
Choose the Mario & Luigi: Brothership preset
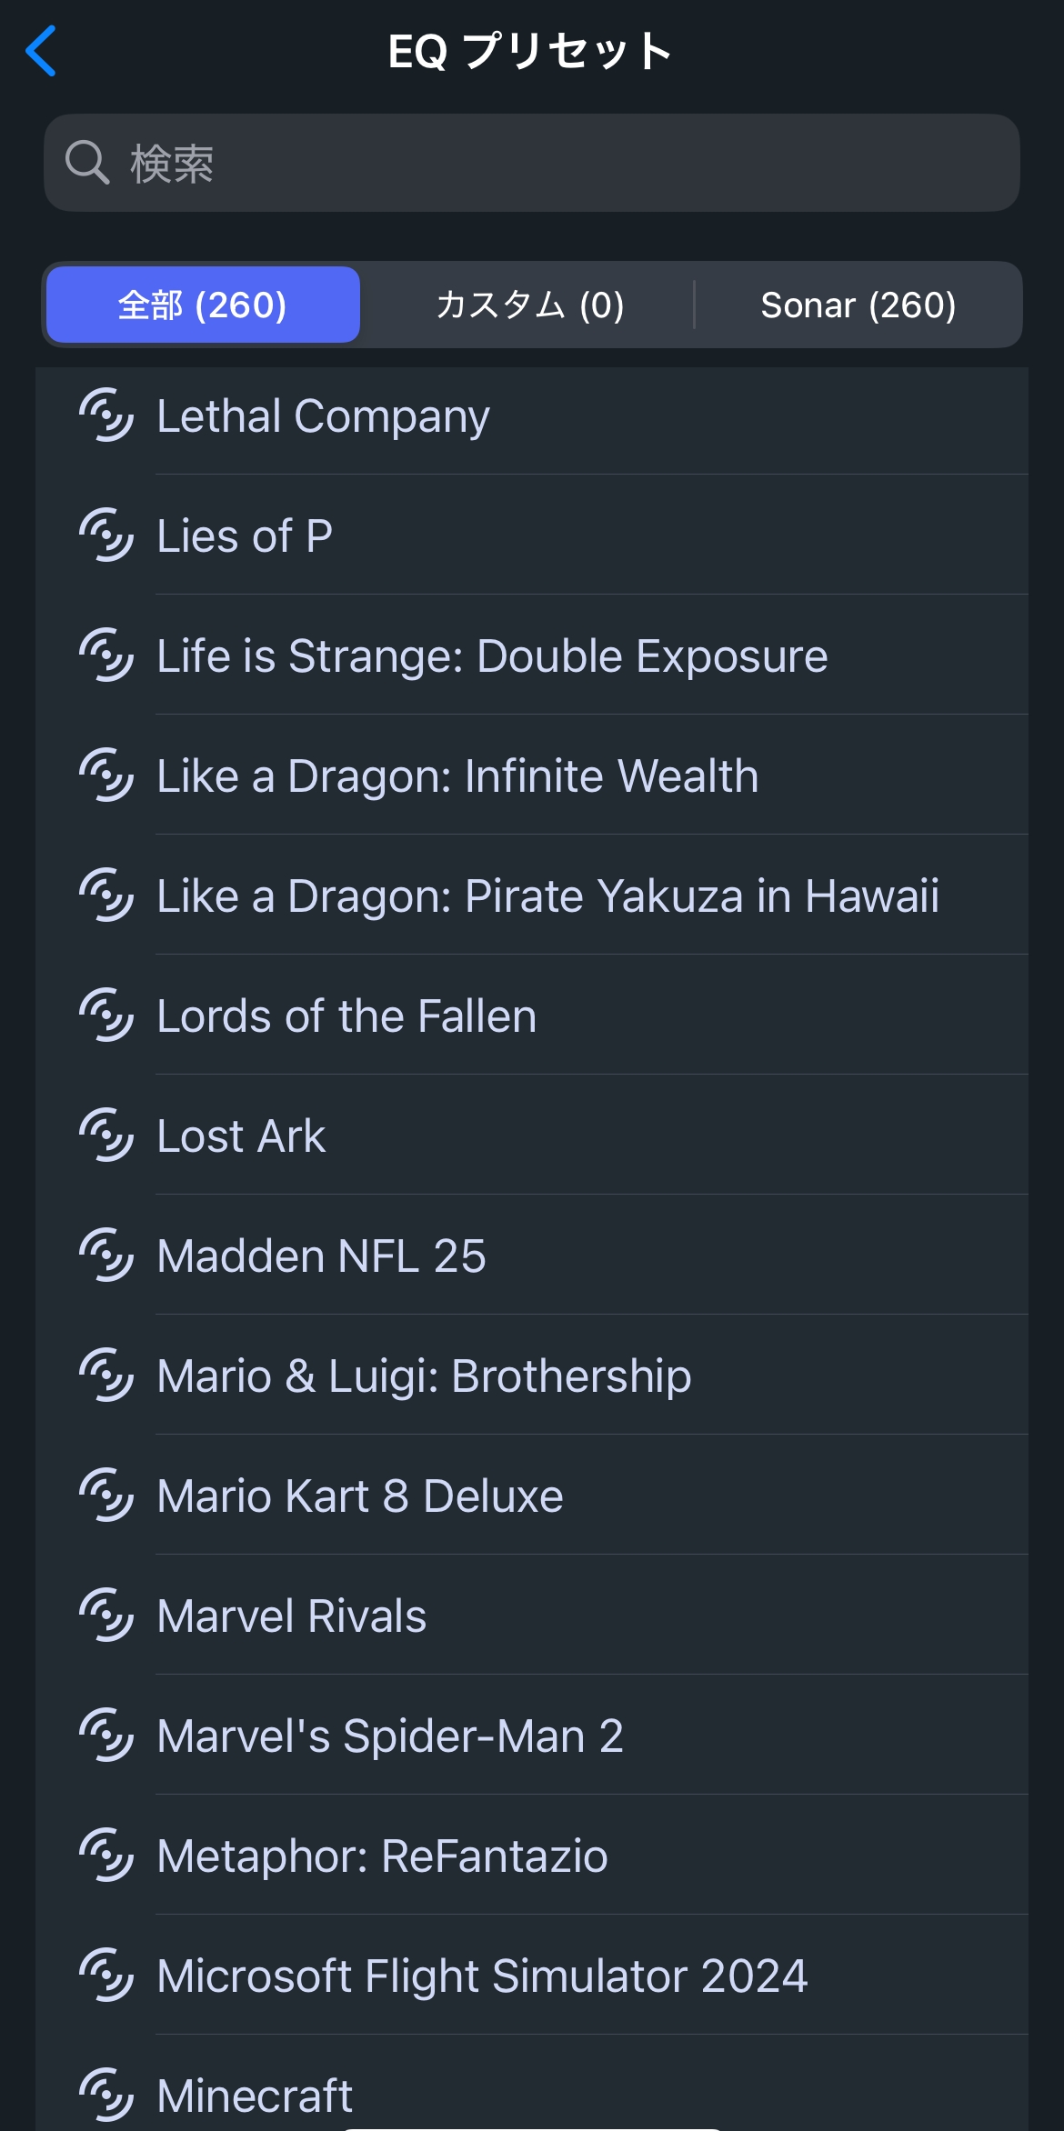point(424,1376)
